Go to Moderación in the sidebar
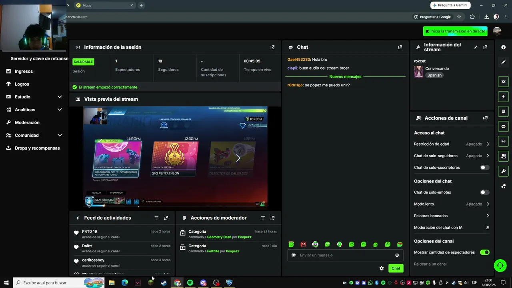 (27, 122)
